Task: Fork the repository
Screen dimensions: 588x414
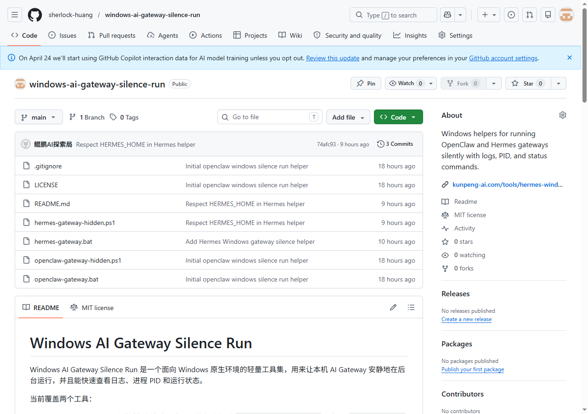Action: click(464, 83)
